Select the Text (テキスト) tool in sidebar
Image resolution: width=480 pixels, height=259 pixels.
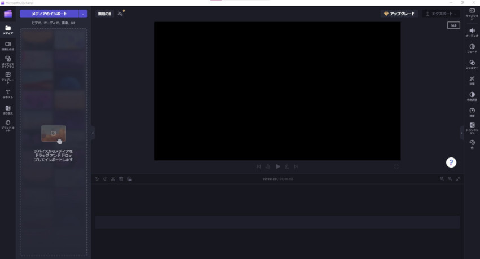8,93
